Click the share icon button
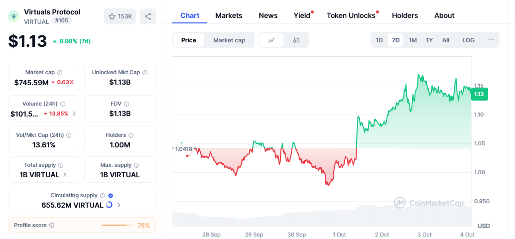The height and width of the screenshot is (239, 515). pos(147,16)
